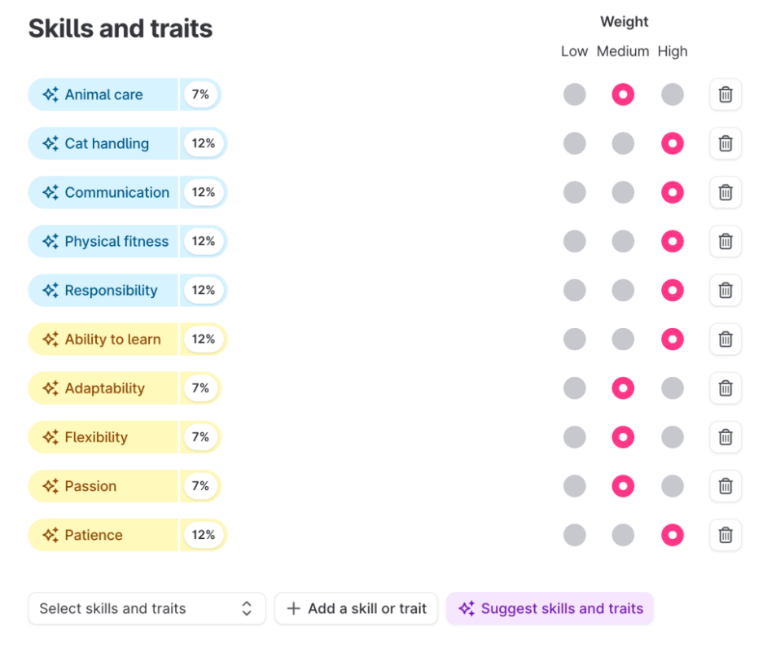
Task: Change Flexibility weight to High
Action: tap(672, 437)
